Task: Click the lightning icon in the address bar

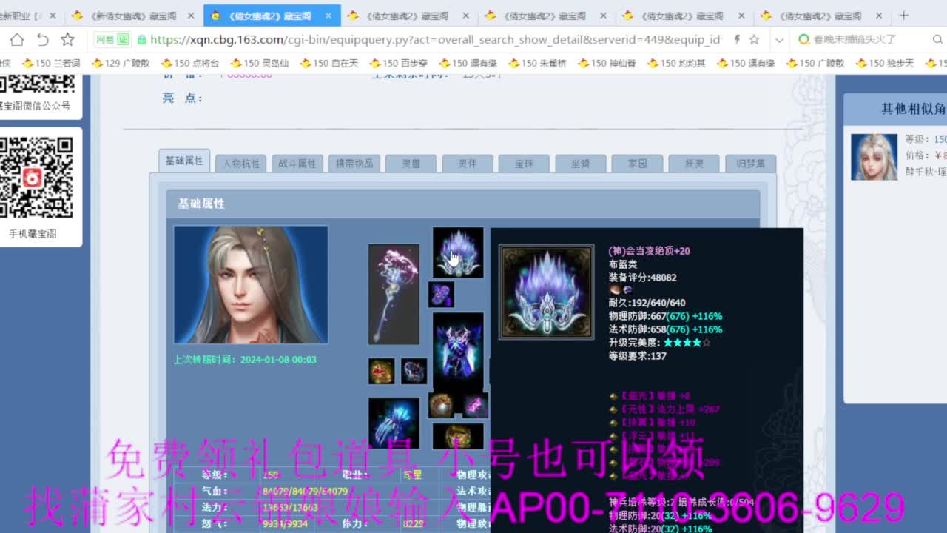Action: point(738,39)
